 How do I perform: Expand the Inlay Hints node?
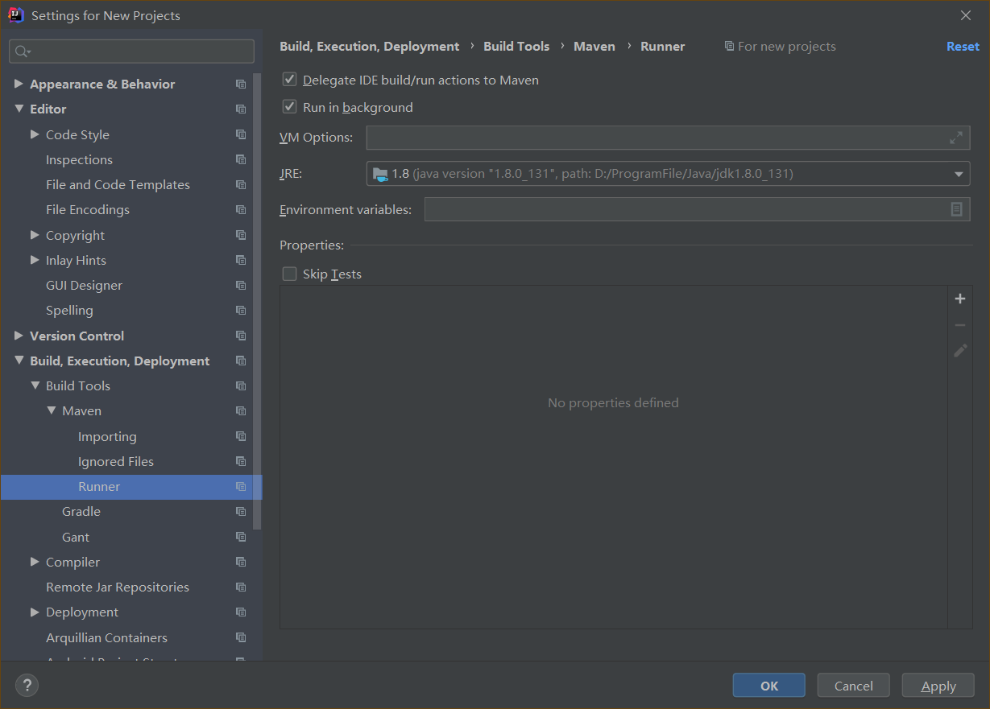pyautogui.click(x=35, y=260)
